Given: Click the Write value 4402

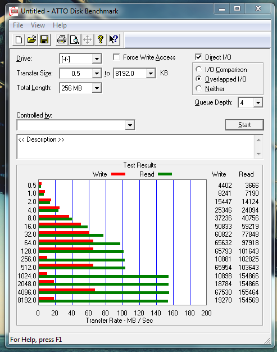Looking at the screenshot, I should (225, 186).
